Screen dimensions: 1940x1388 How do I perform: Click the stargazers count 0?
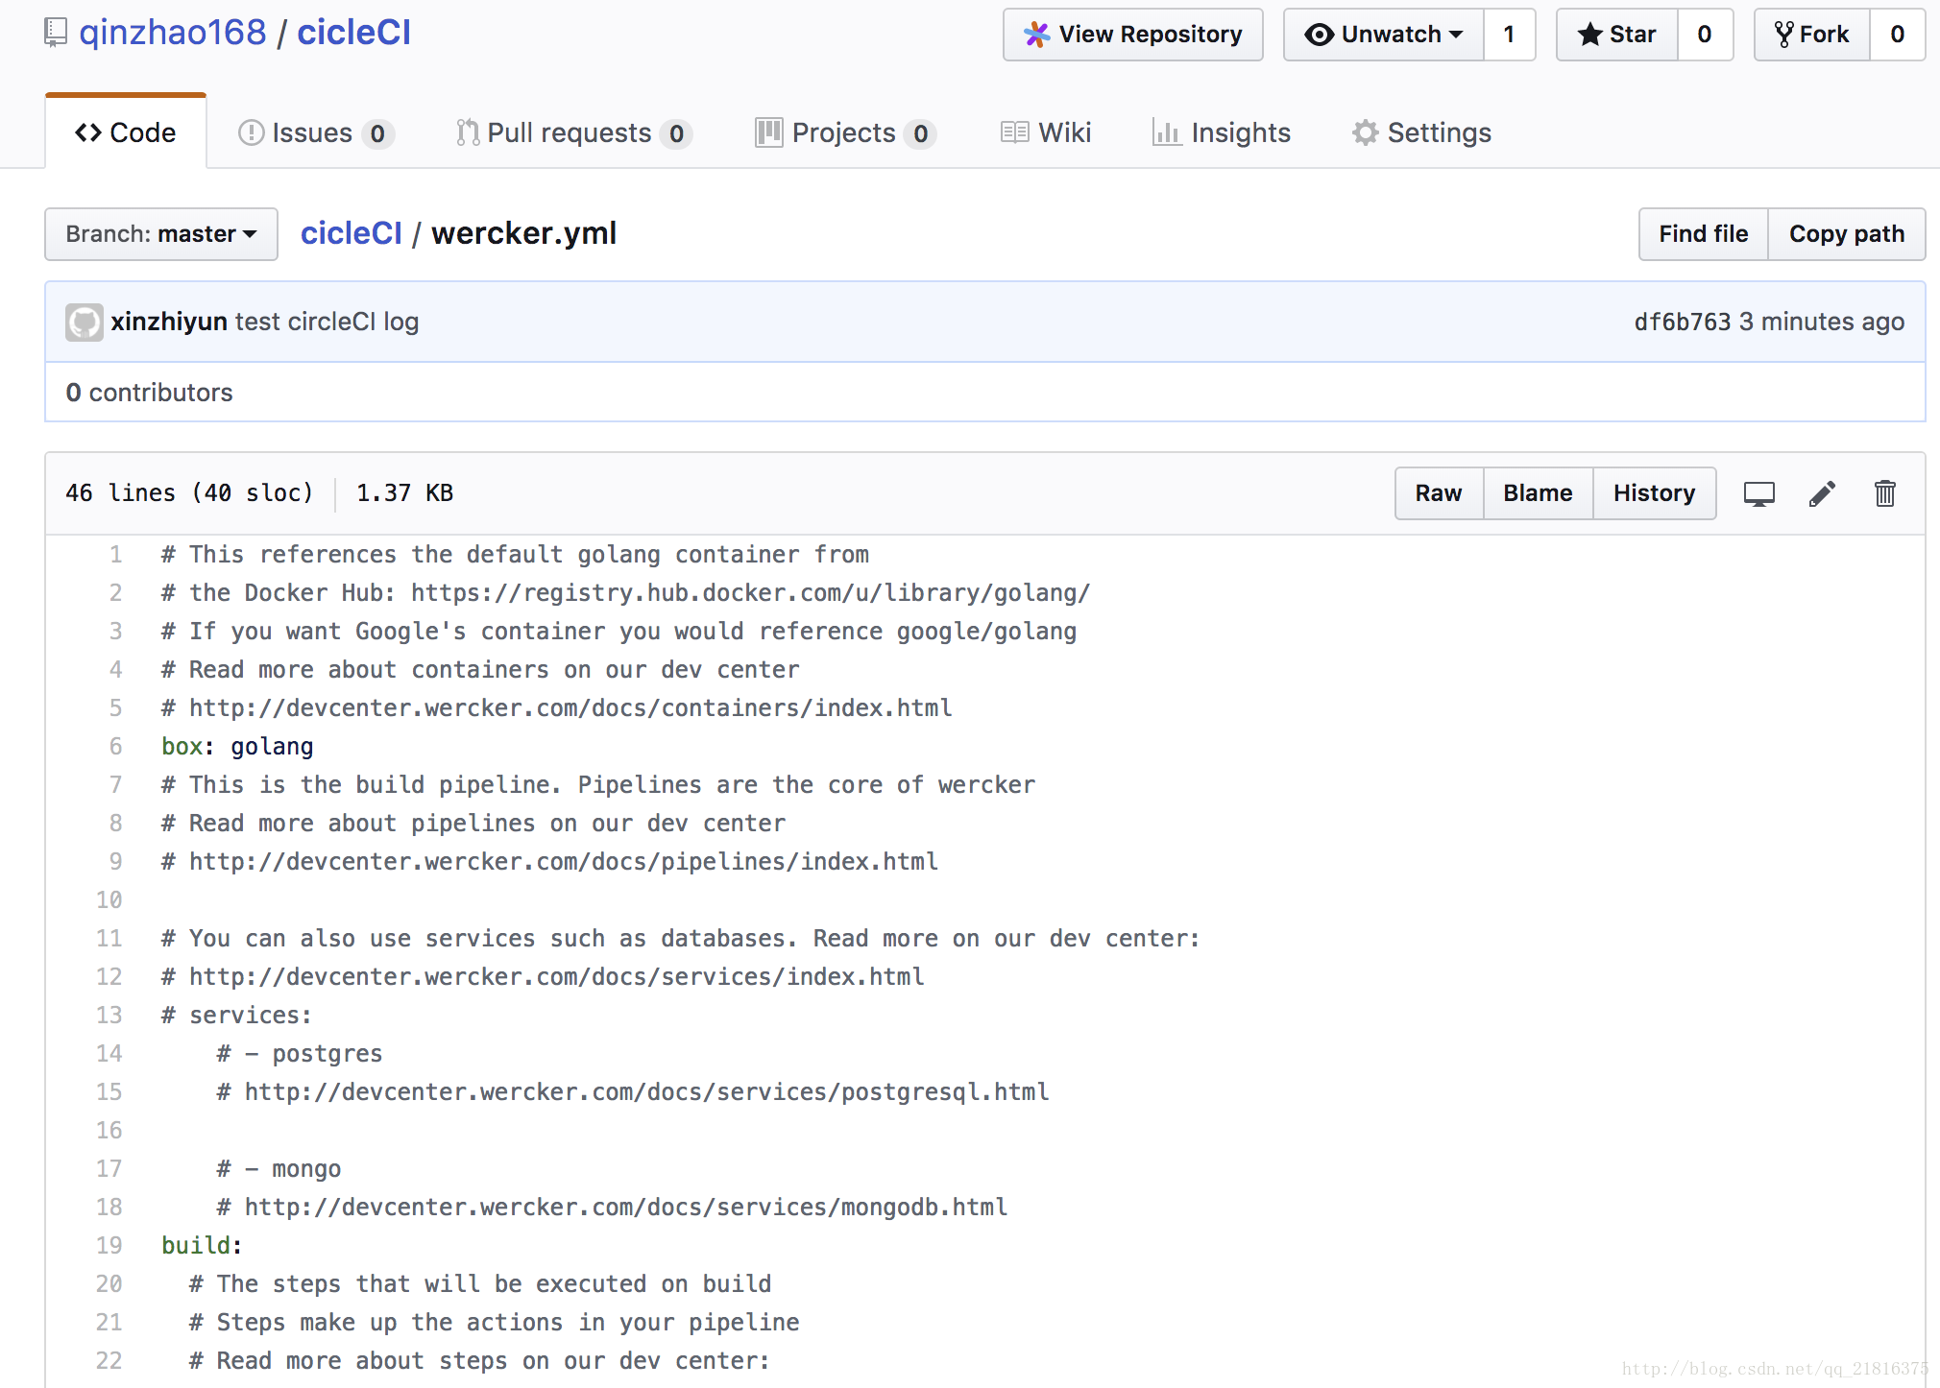[1705, 35]
